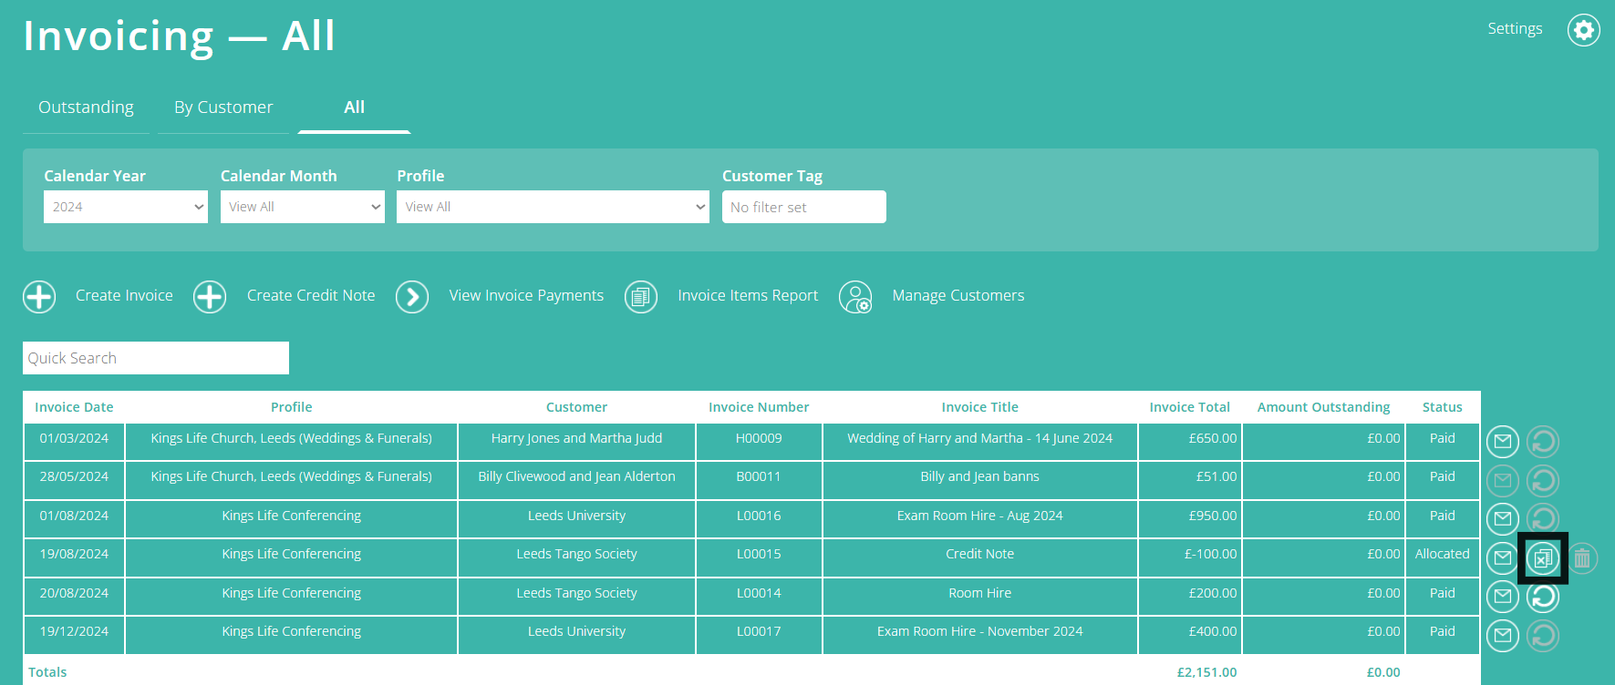Click title Exam Room Hire - November 2024
Image resolution: width=1615 pixels, height=685 pixels.
click(x=980, y=631)
